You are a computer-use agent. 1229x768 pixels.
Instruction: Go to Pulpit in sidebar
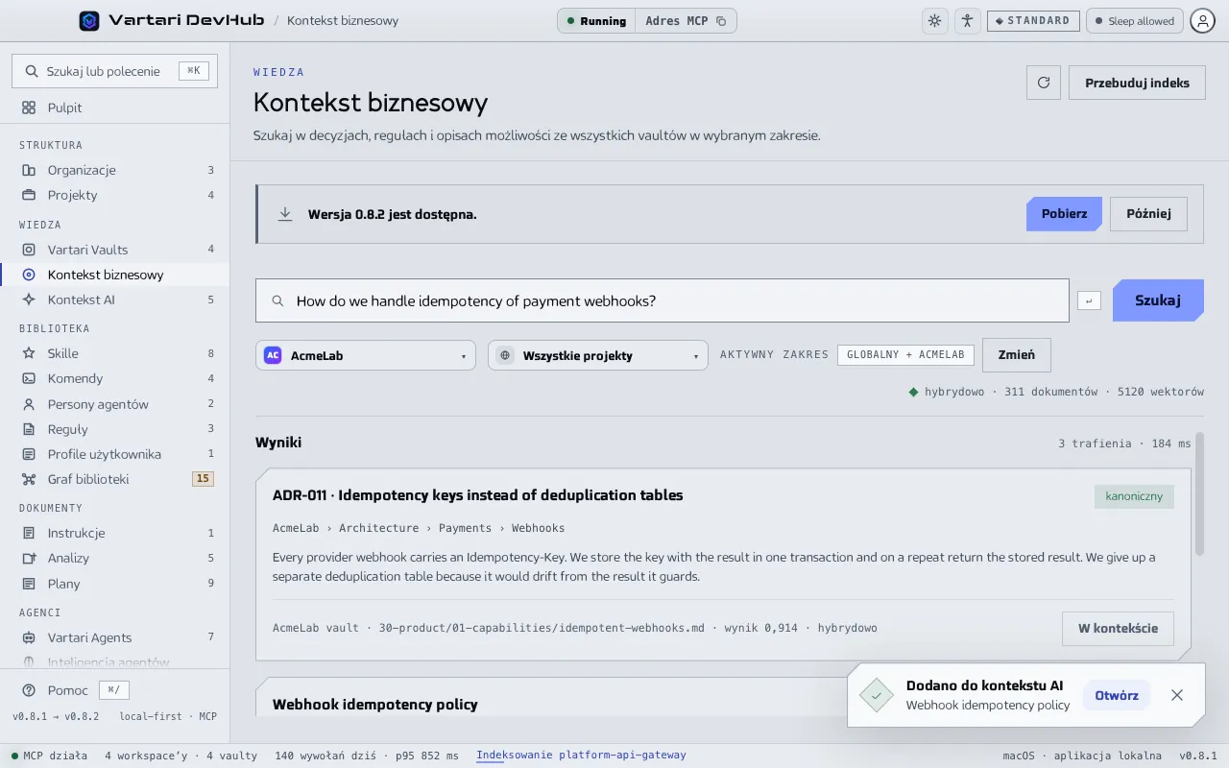pyautogui.click(x=115, y=108)
